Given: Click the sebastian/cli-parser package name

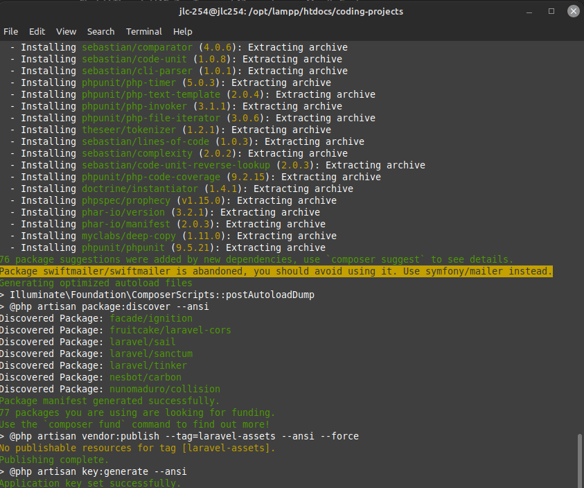Looking at the screenshot, I should 137,71.
